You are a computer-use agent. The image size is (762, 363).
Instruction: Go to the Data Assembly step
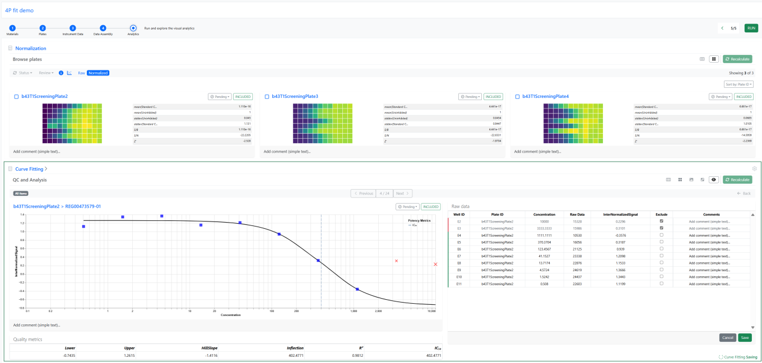tap(103, 28)
